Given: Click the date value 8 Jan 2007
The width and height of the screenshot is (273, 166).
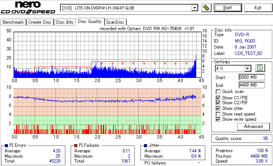Looking at the screenshot, I should [x=245, y=47].
